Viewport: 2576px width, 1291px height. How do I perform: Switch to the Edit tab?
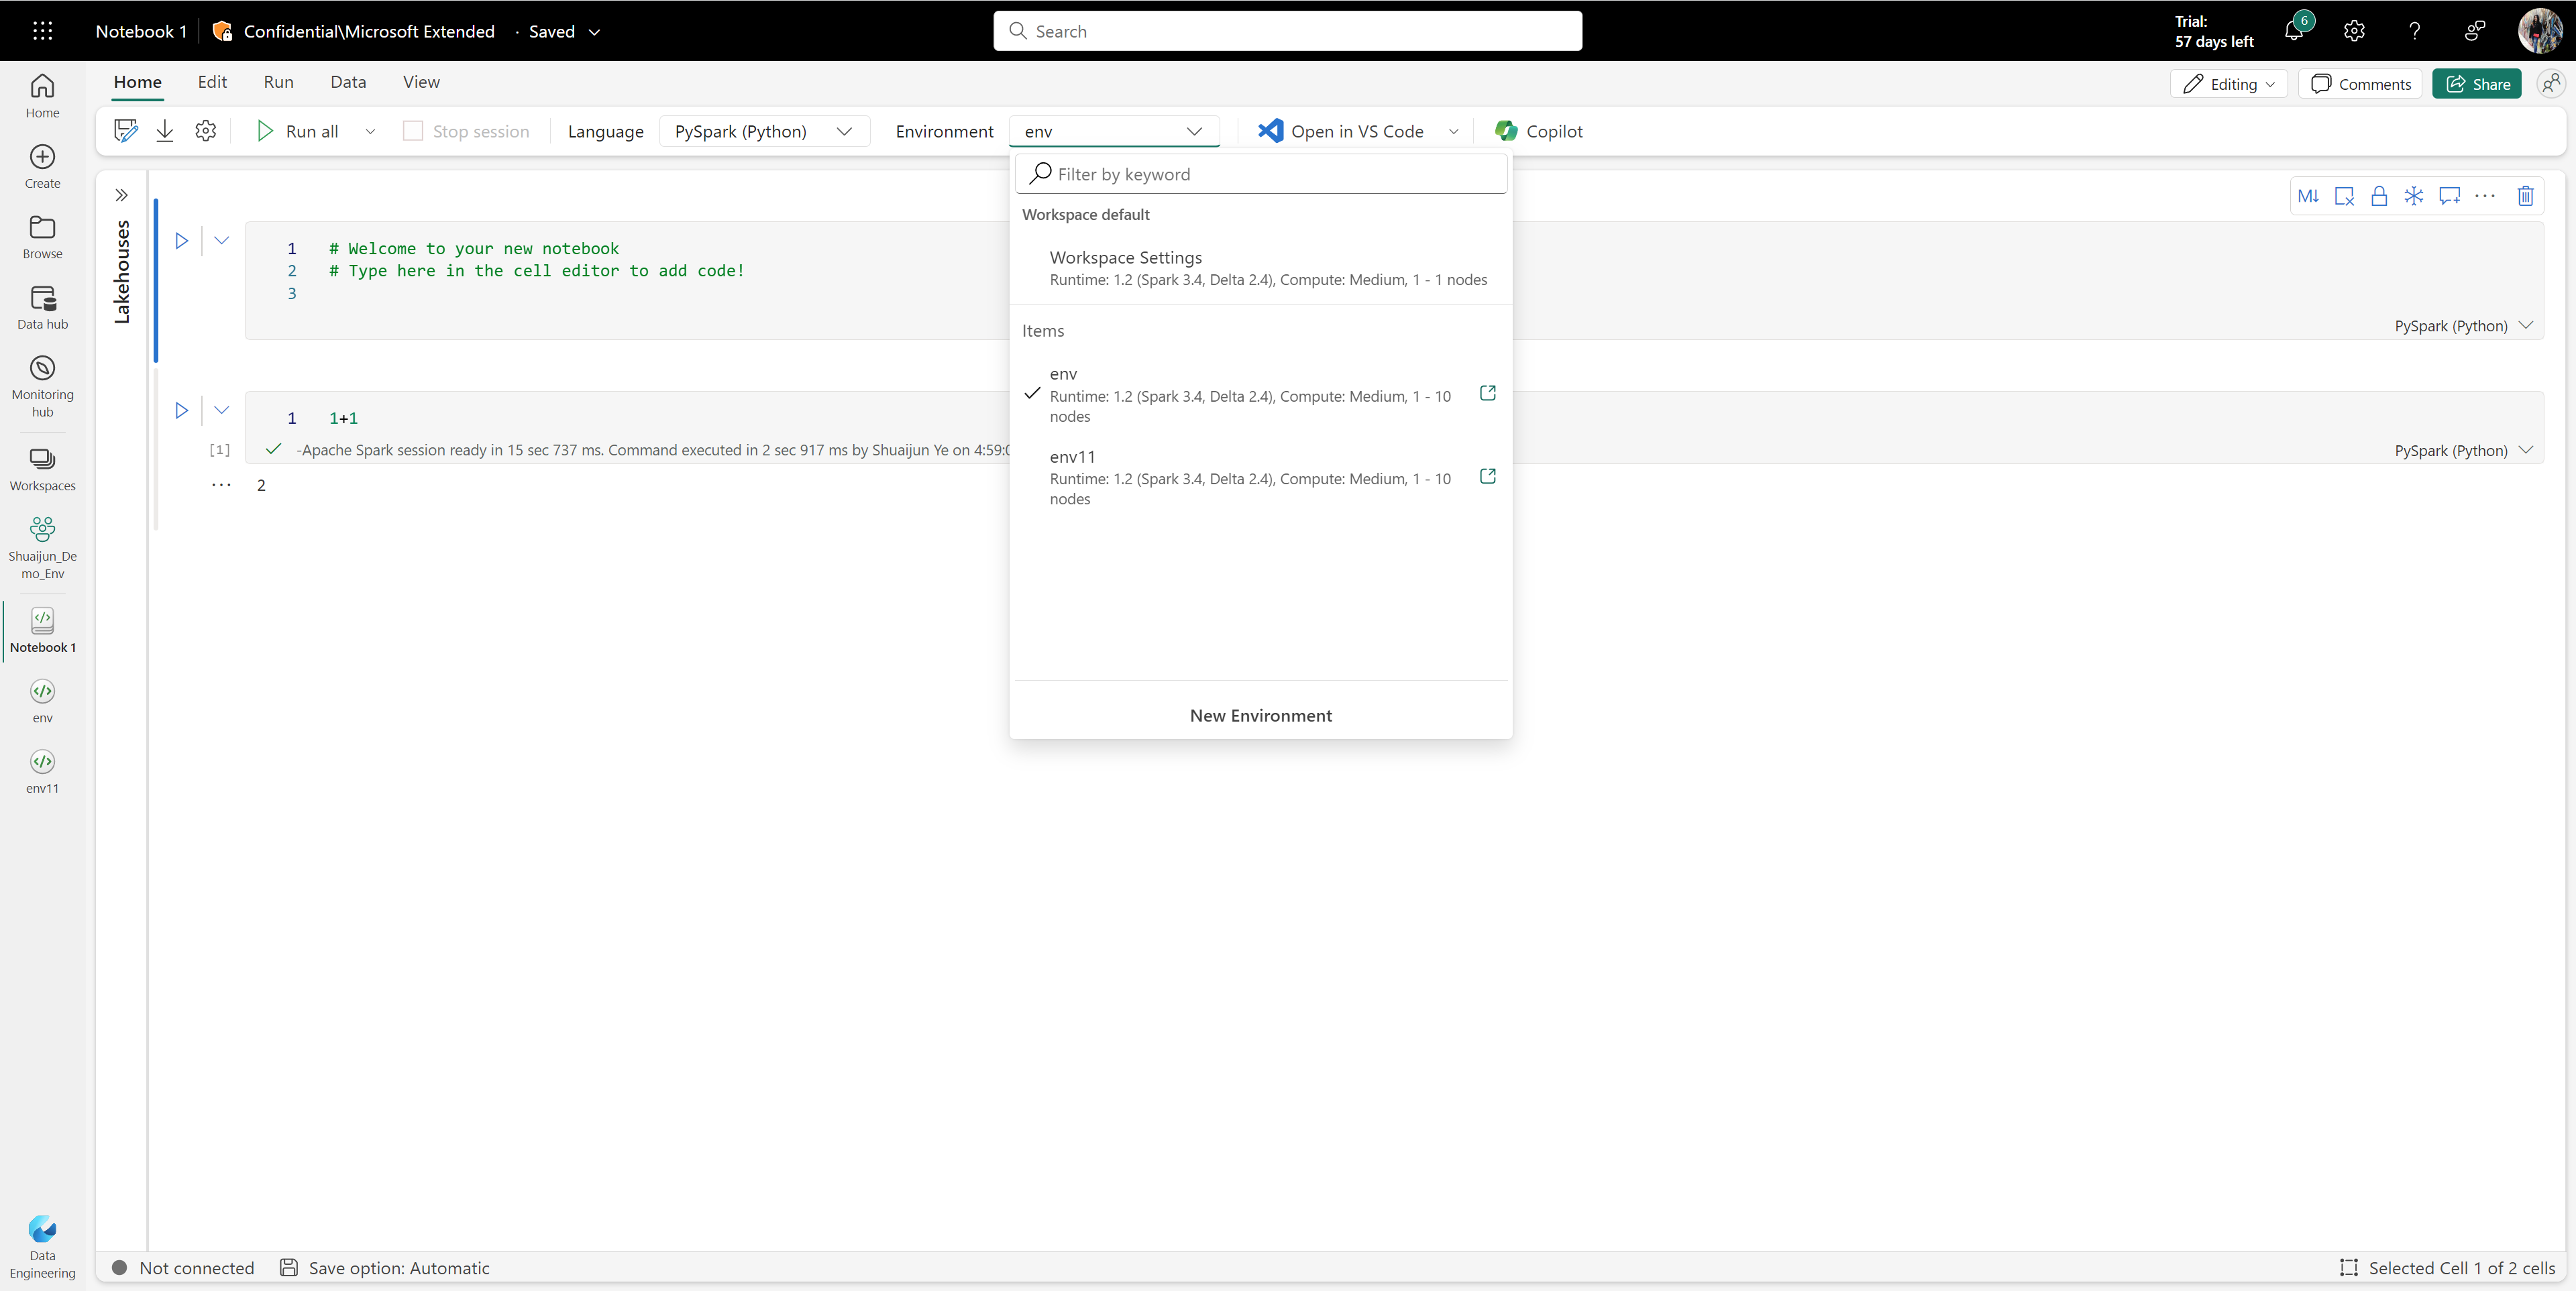coord(211,80)
